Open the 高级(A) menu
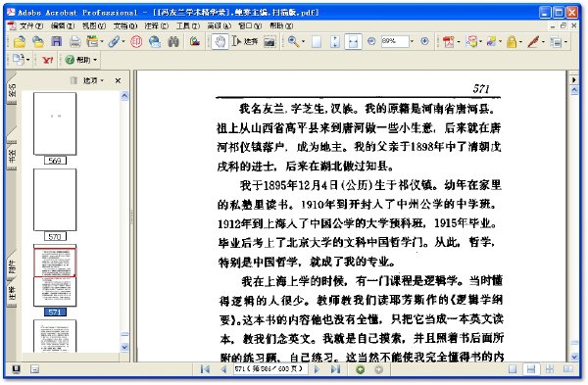This screenshot has height=385, width=588. (x=219, y=25)
